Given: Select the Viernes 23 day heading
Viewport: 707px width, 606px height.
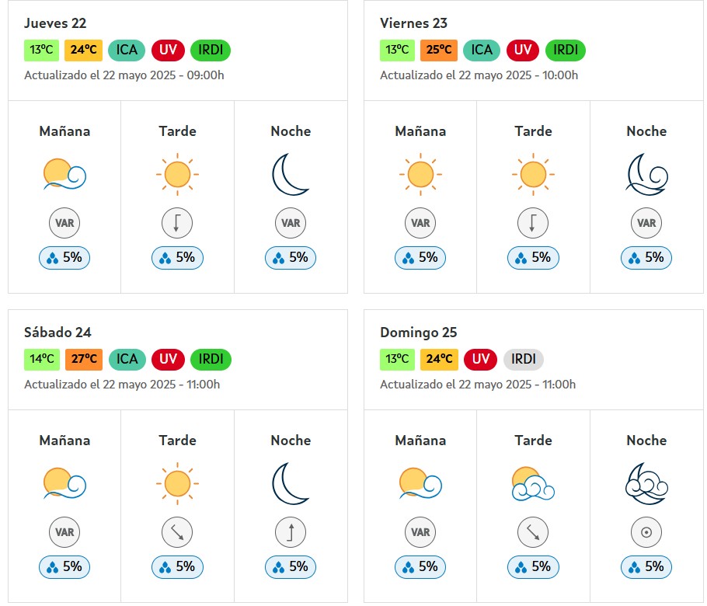Looking at the screenshot, I should pos(413,23).
